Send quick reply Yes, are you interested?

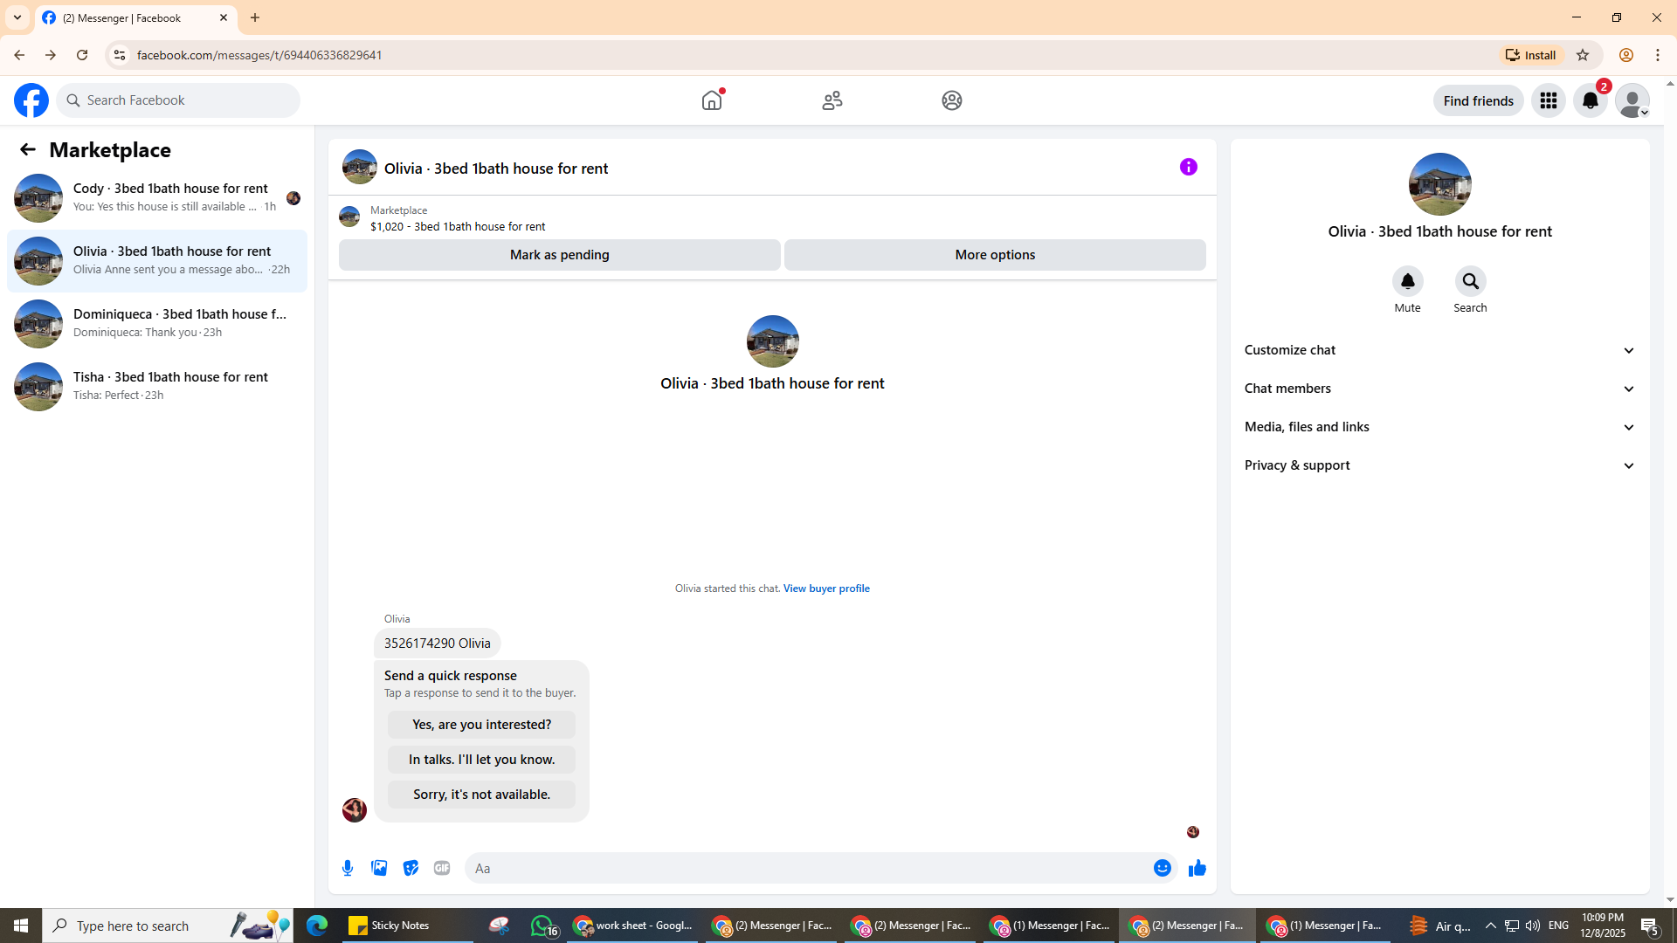click(481, 725)
